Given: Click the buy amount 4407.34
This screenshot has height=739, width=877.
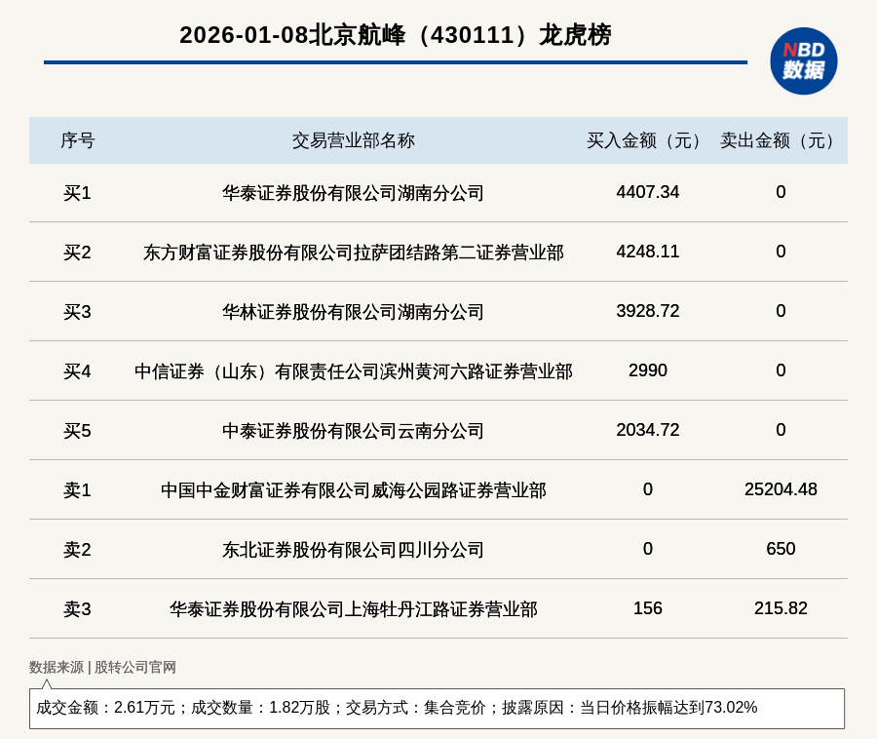Looking at the screenshot, I should [x=647, y=192].
